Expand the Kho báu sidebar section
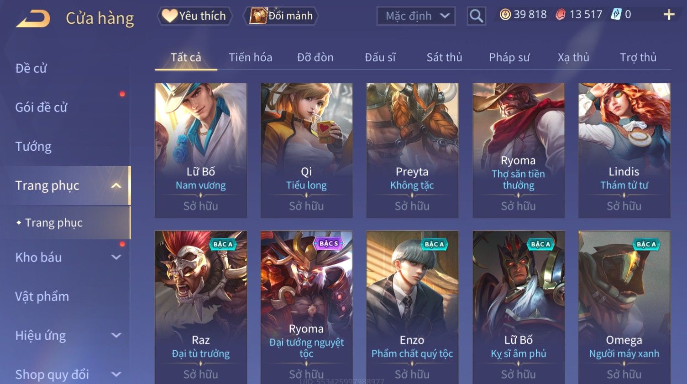Image resolution: width=687 pixels, height=384 pixels. point(116,257)
